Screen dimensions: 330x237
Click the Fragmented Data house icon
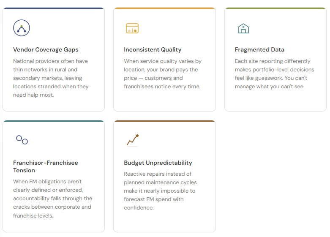click(x=243, y=28)
